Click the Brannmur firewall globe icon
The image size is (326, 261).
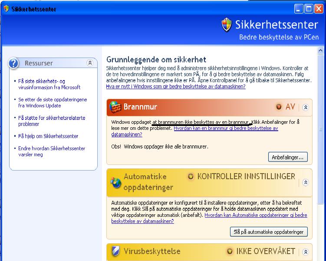[115, 107]
